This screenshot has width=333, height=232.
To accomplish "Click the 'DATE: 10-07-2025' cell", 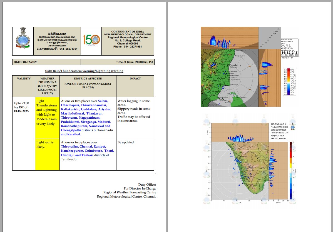I will pos(46,62).
